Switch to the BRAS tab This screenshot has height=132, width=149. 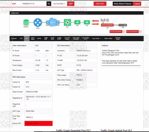(39, 38)
